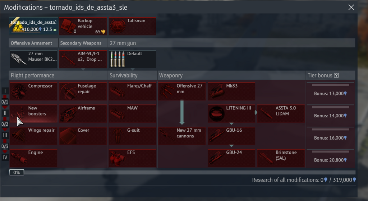Expand the AIM-9L/I-1 secondary weapons selector
This screenshot has width=368, height=201.
(83, 59)
